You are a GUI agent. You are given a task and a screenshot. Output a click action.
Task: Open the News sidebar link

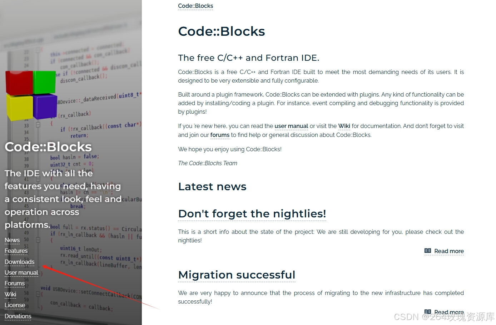click(12, 240)
